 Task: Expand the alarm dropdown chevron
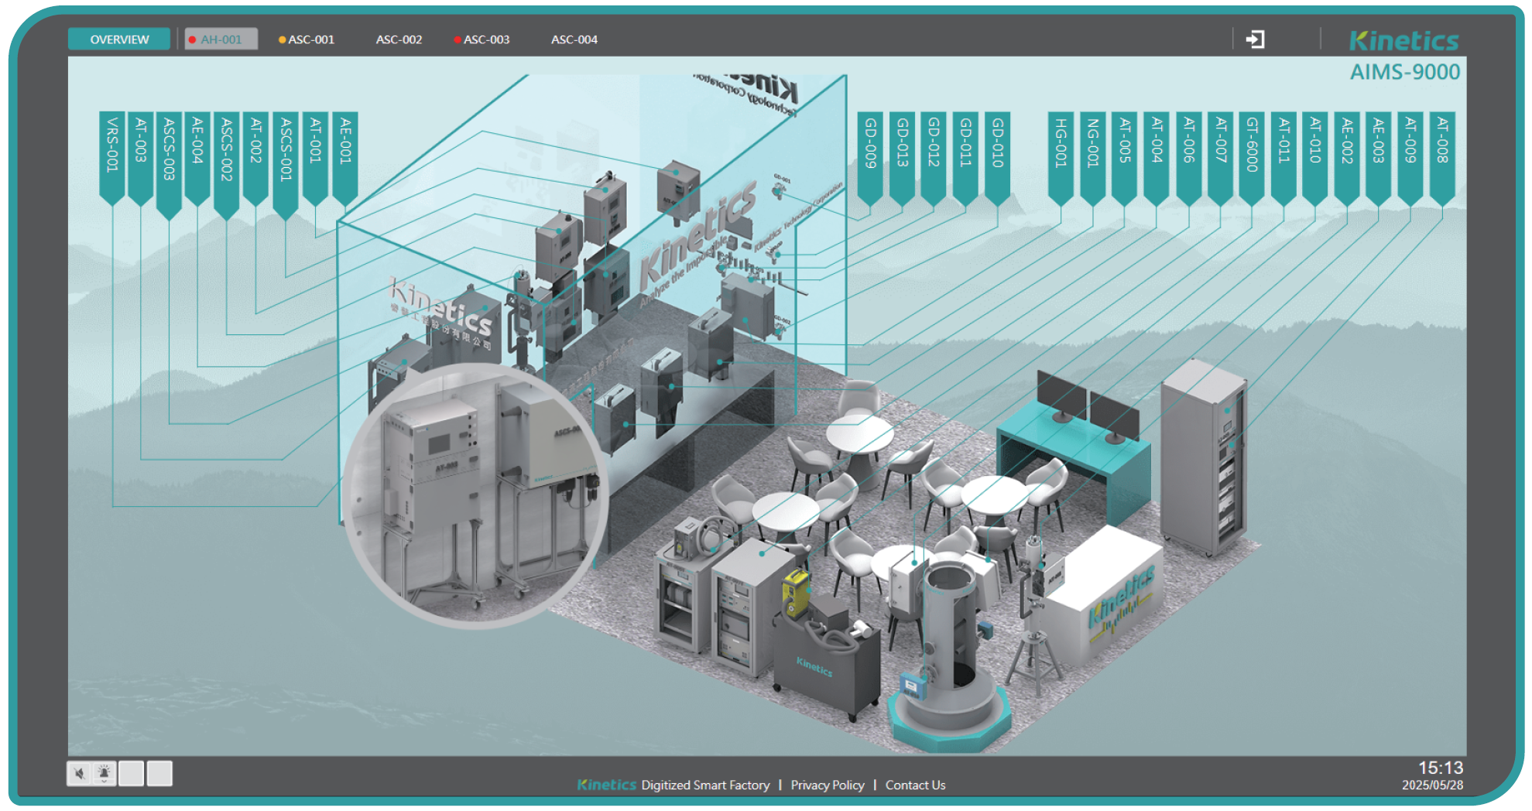coord(104,782)
